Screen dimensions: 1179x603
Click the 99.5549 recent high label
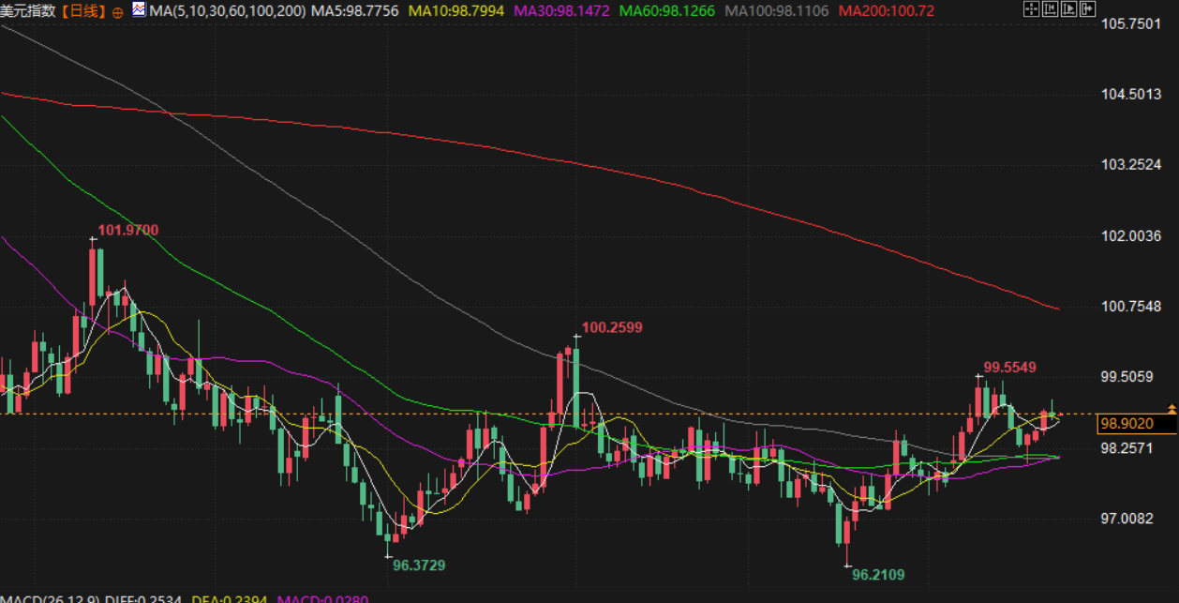point(1009,367)
